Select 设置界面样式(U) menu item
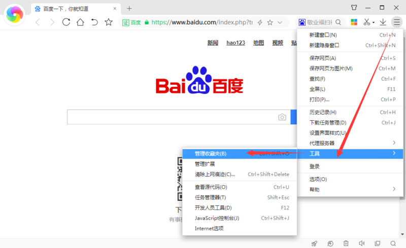 (x=350, y=133)
